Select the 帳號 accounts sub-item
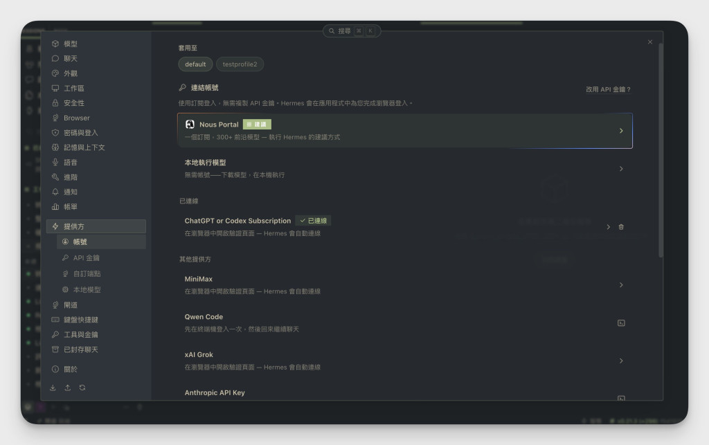The width and height of the screenshot is (709, 445). pos(101,242)
